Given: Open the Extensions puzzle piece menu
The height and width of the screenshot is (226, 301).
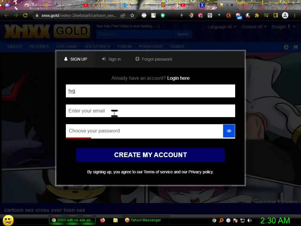Looking at the screenshot, I should point(257,15).
